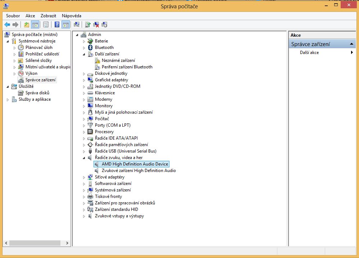Expand the Síťové adaptéry category
This screenshot has height=258, width=359.
(x=84, y=177)
